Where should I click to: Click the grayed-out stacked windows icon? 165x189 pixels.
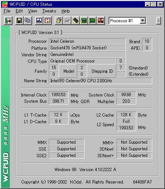[x=67, y=21]
